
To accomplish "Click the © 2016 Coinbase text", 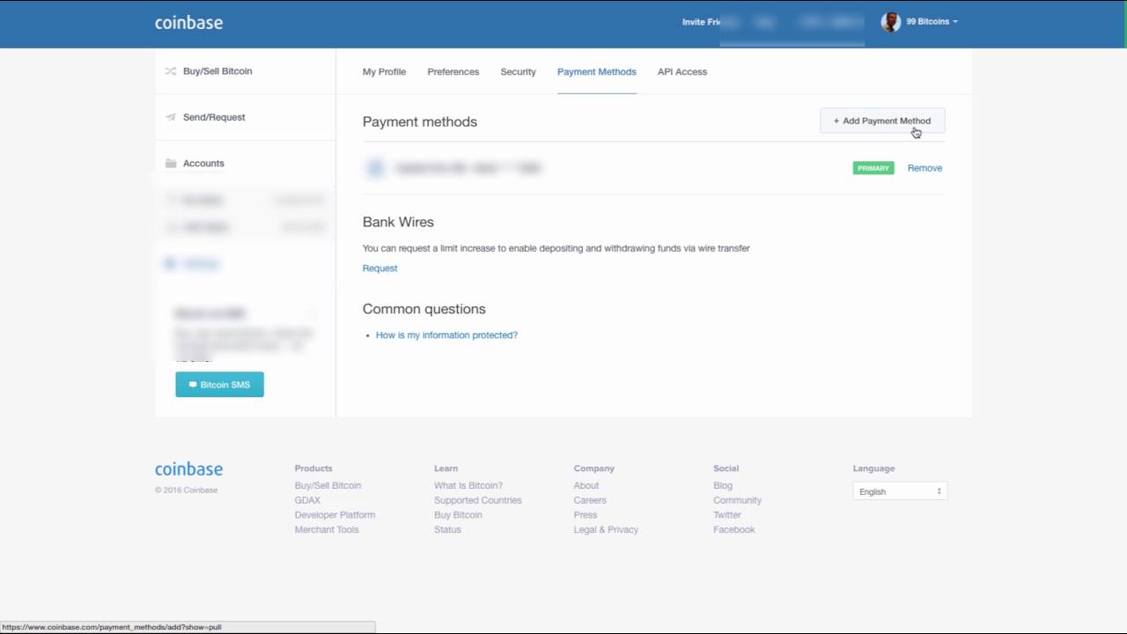I will (x=186, y=490).
